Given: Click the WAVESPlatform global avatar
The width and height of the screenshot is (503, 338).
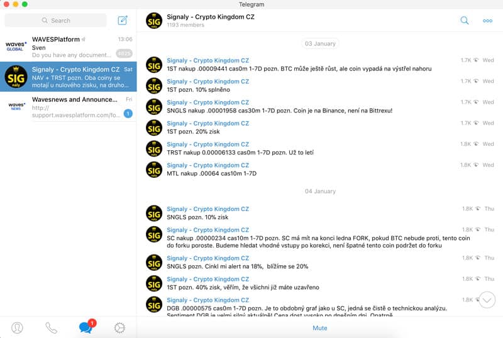Looking at the screenshot, I should tap(15, 46).
